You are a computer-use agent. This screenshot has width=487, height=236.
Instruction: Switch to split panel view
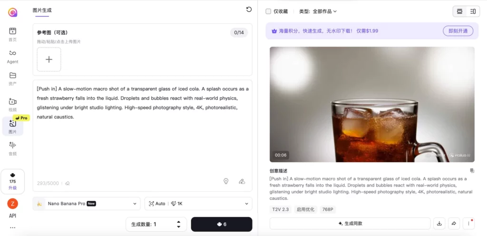[x=473, y=11]
